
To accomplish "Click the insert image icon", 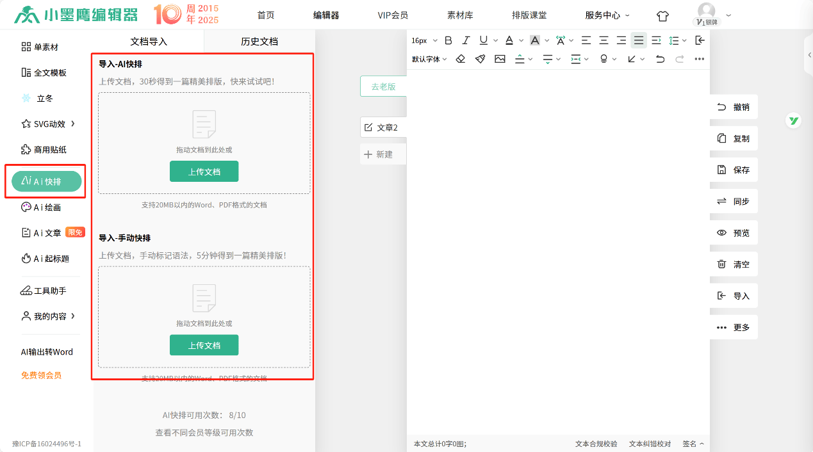I will pyautogui.click(x=500, y=59).
